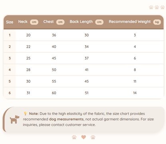The image size is (166, 144).
Task: Select size 4 row label
Action: click(10, 70)
